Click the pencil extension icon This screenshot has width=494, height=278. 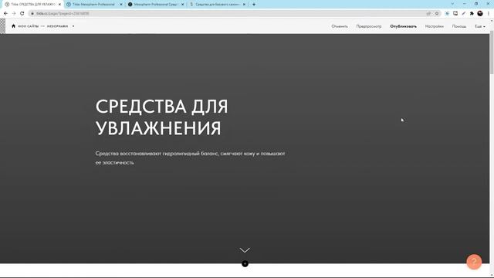[x=463, y=14]
